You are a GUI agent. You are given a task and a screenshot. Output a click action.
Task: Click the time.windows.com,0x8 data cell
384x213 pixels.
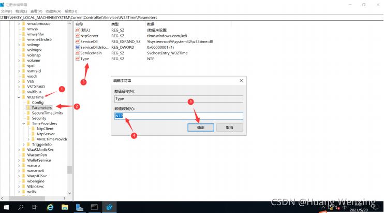[167, 36]
